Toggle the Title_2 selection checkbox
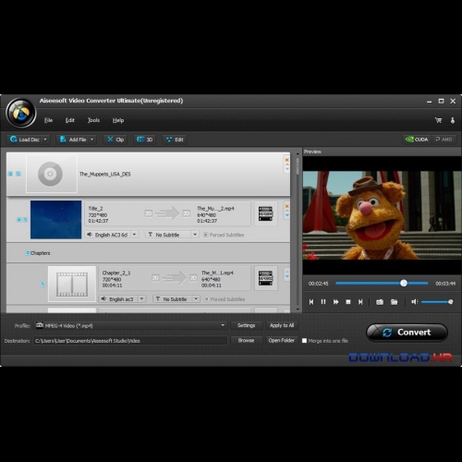Screen dimensions: 462x462 click(26, 220)
